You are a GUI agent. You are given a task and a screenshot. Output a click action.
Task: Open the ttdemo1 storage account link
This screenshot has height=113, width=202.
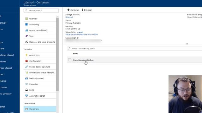click(x=69, y=17)
